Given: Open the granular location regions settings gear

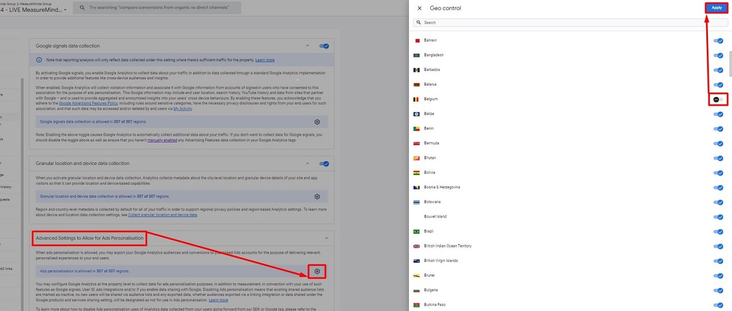Looking at the screenshot, I should click(316, 196).
